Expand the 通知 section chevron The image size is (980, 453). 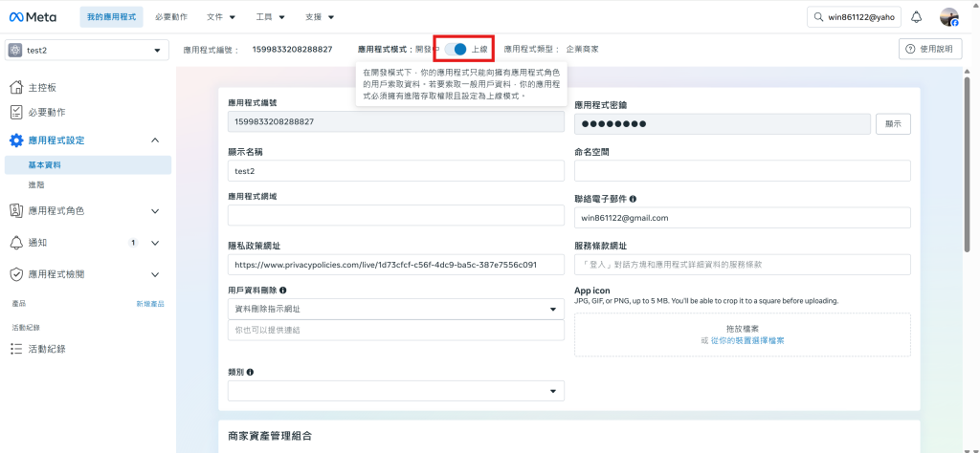coord(156,243)
